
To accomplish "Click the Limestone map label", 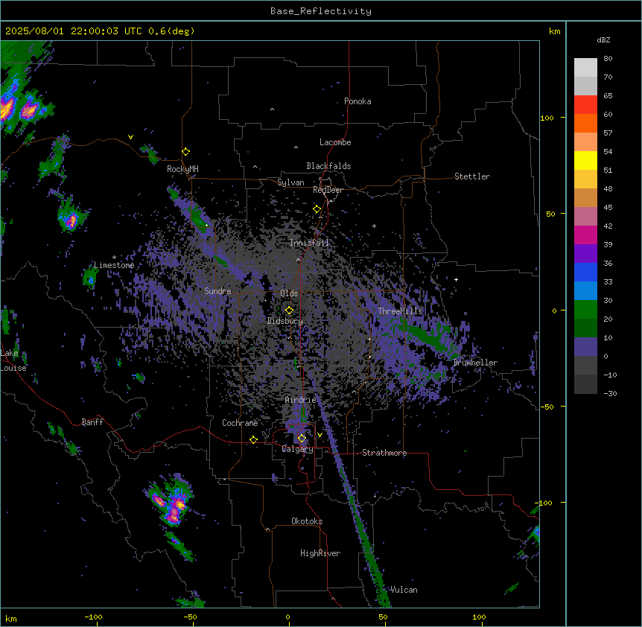I will click(114, 265).
